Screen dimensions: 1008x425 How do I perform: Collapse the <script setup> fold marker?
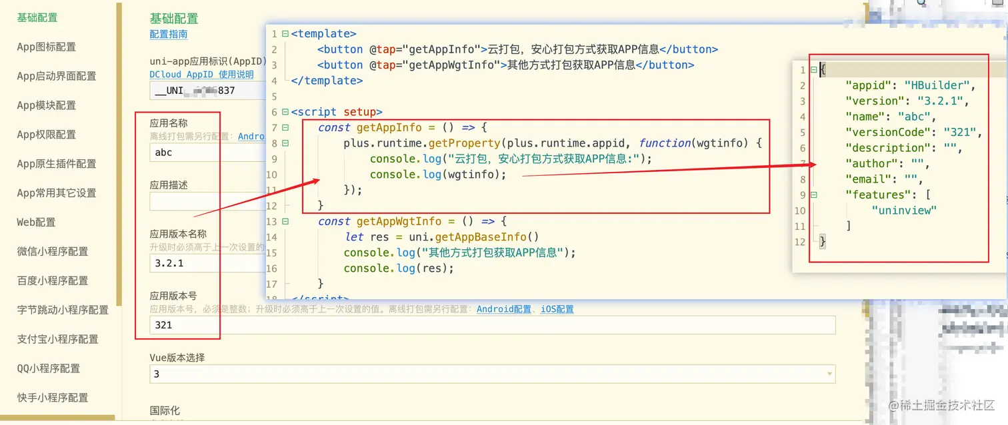tap(285, 112)
